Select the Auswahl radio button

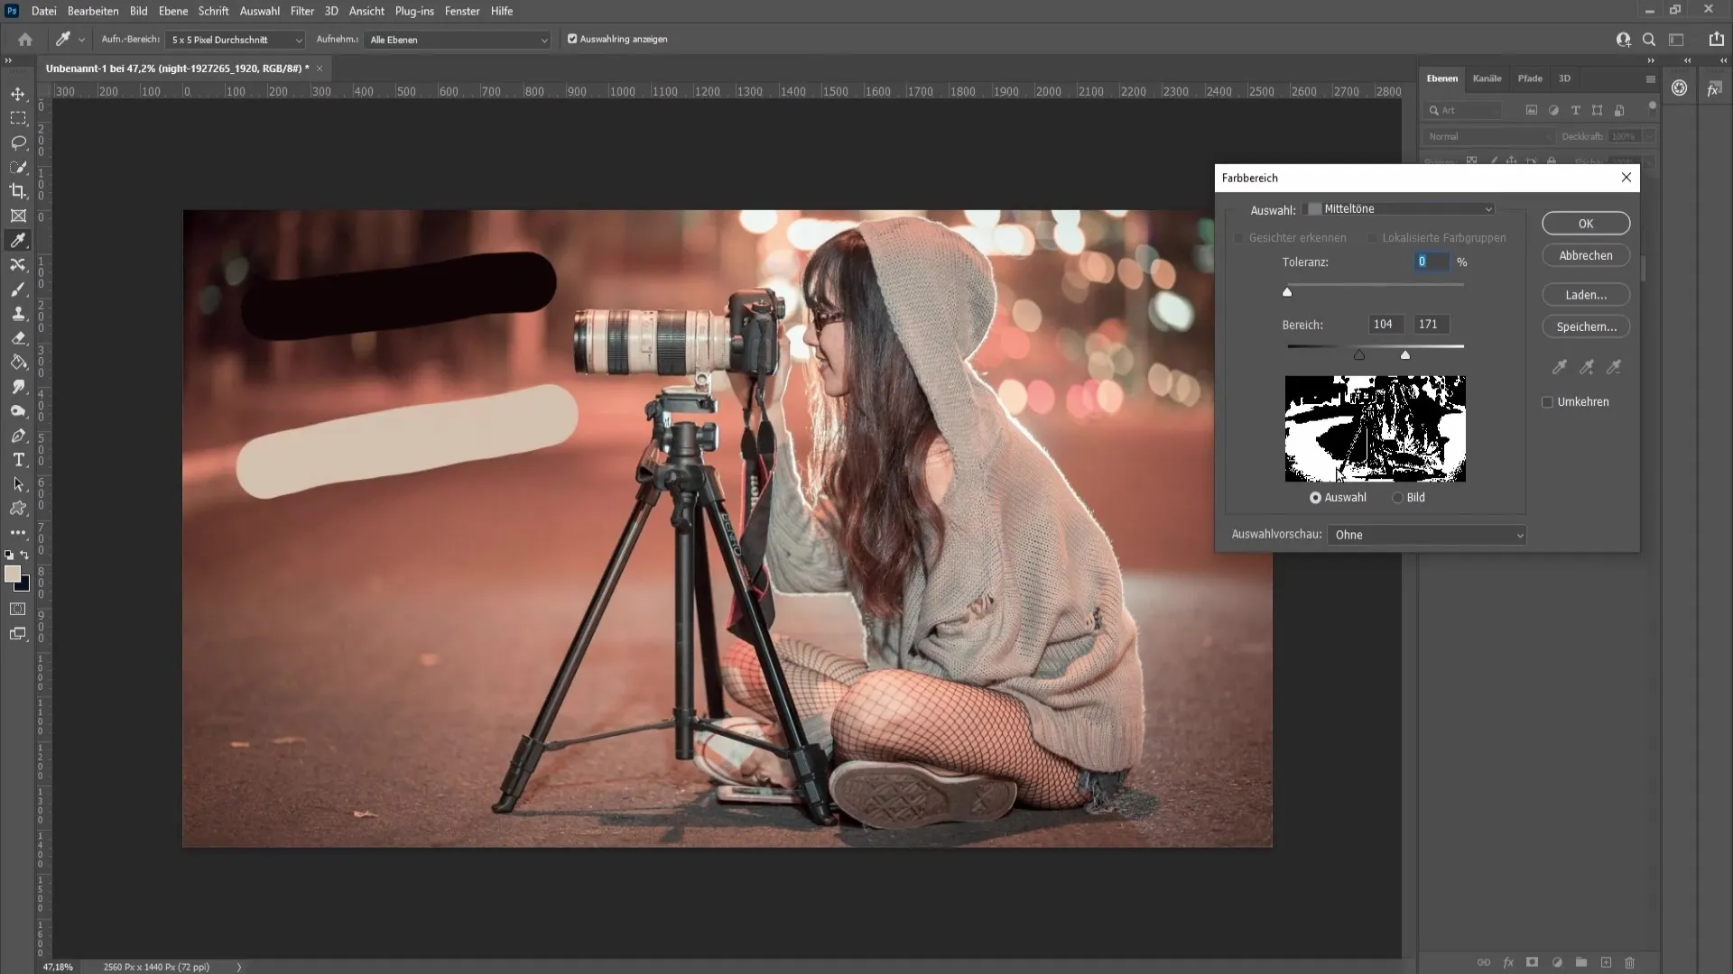1315,498
